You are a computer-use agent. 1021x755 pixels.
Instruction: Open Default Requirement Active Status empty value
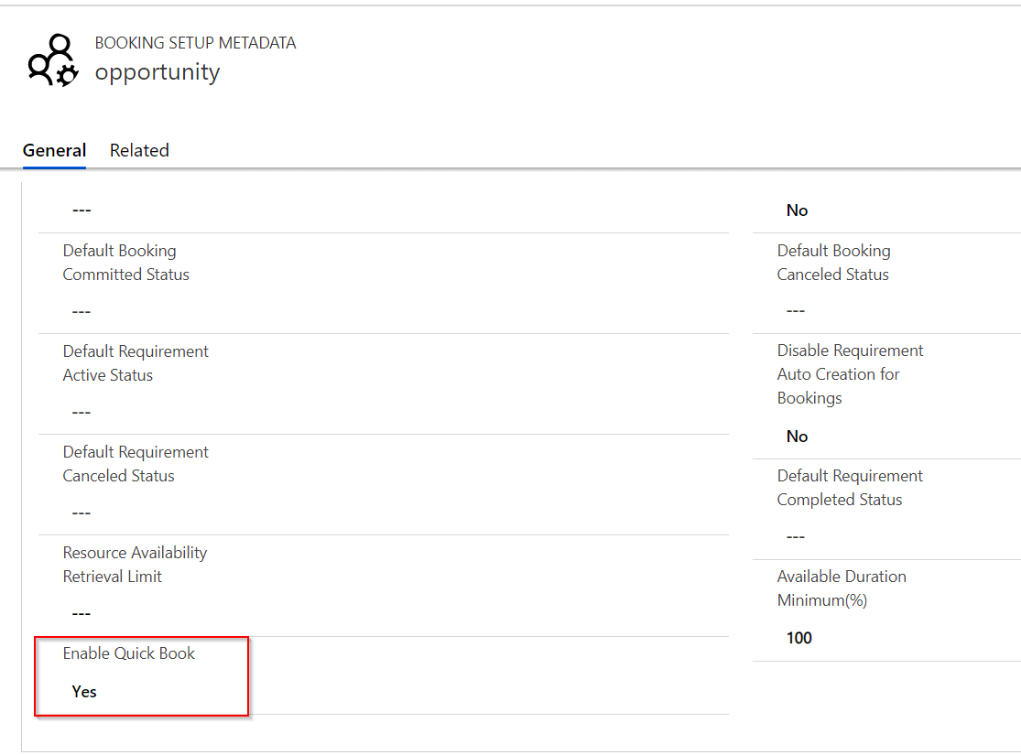pos(81,413)
